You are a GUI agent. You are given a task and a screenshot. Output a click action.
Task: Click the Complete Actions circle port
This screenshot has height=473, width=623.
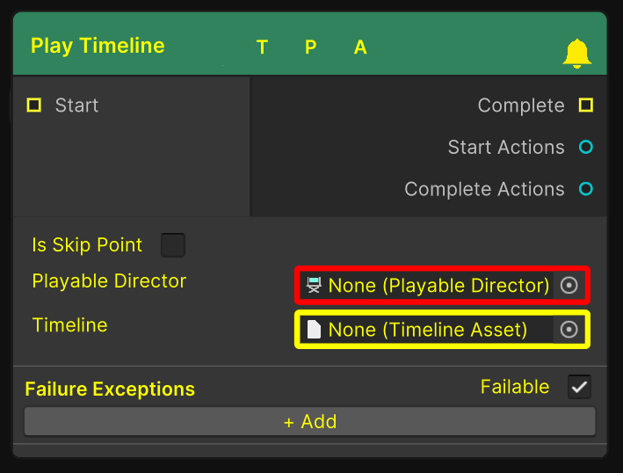[586, 189]
